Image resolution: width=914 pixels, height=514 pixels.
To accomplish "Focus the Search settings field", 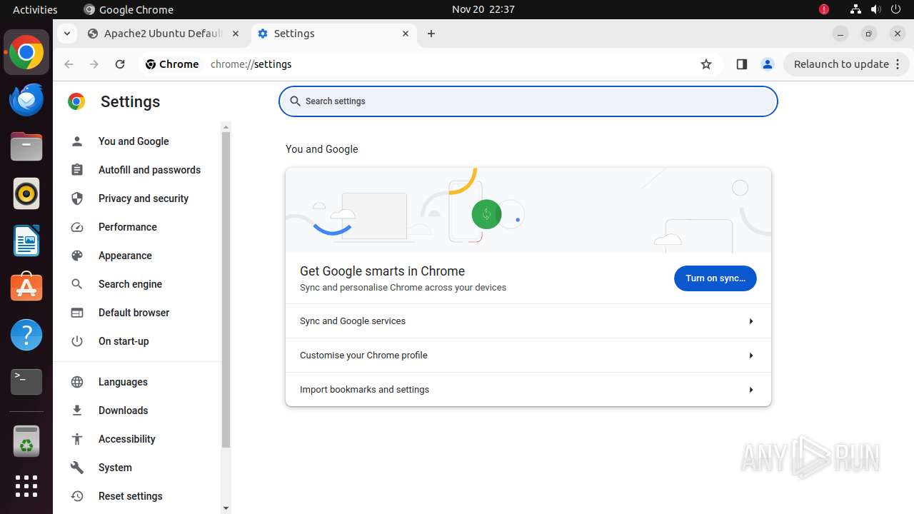I will pyautogui.click(x=528, y=101).
